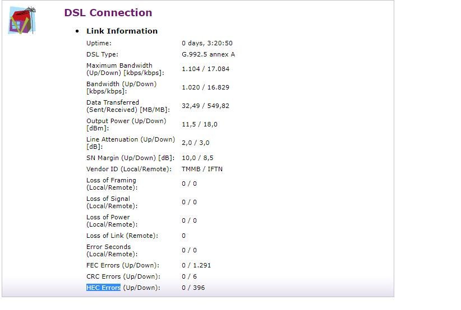Image resolution: width=461 pixels, height=310 pixels.
Task: Click the Line Attenuation value 2,0 / 3,0
Action: point(196,143)
